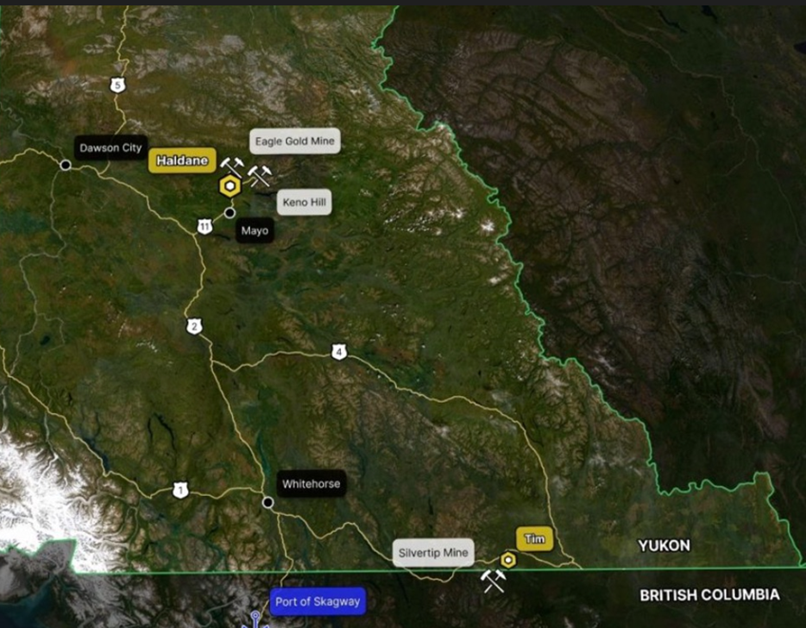The image size is (806, 628).
Task: Select the Highway 4 route shield
Action: (339, 352)
